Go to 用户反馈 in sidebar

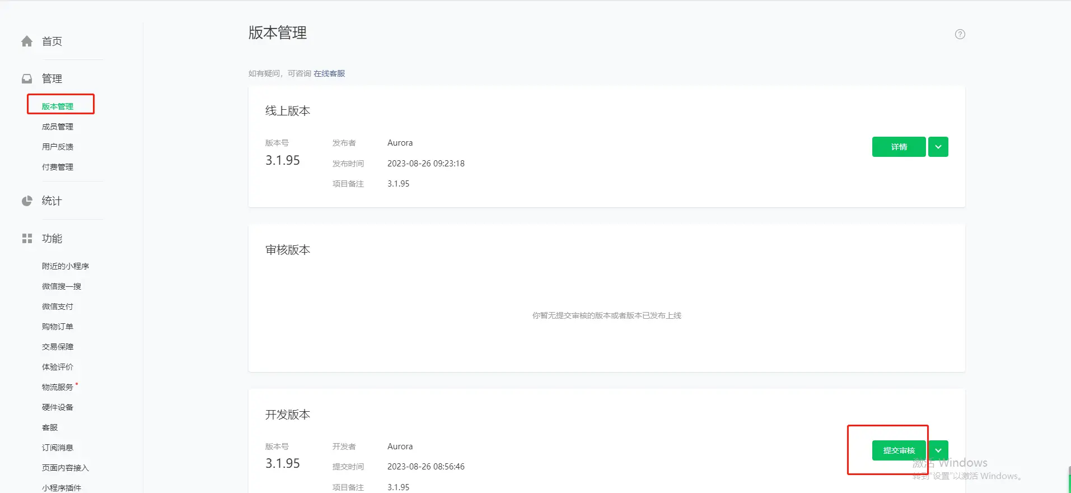pos(58,147)
